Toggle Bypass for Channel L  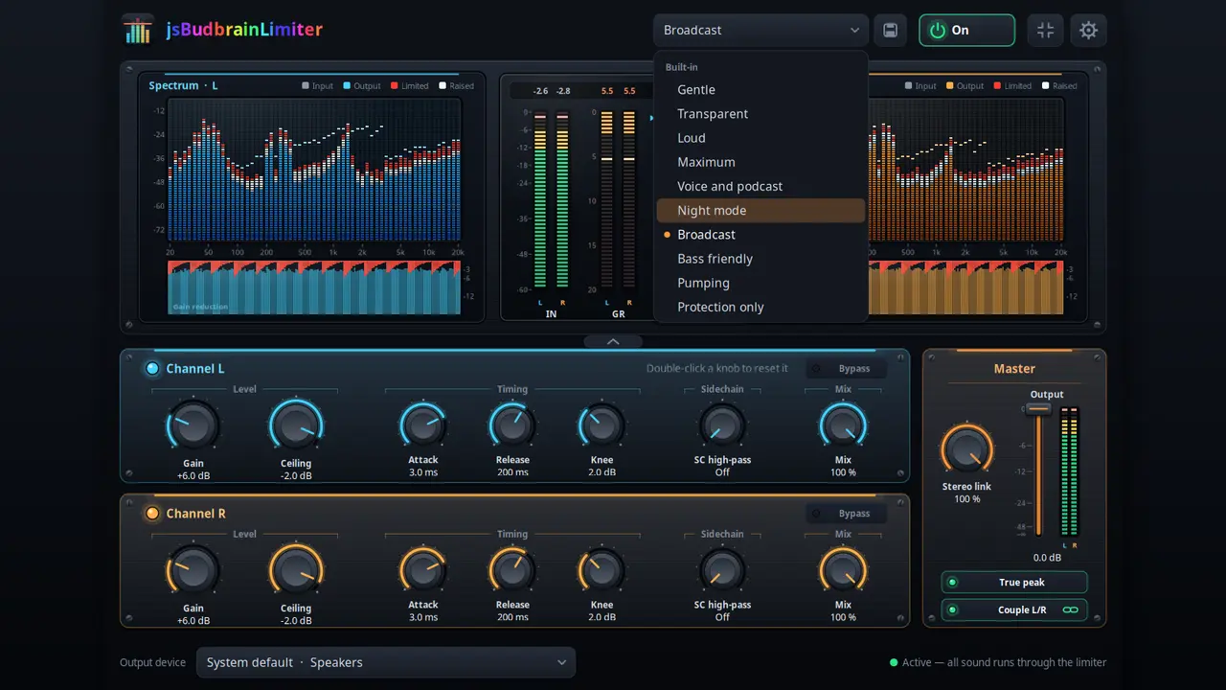[845, 369]
